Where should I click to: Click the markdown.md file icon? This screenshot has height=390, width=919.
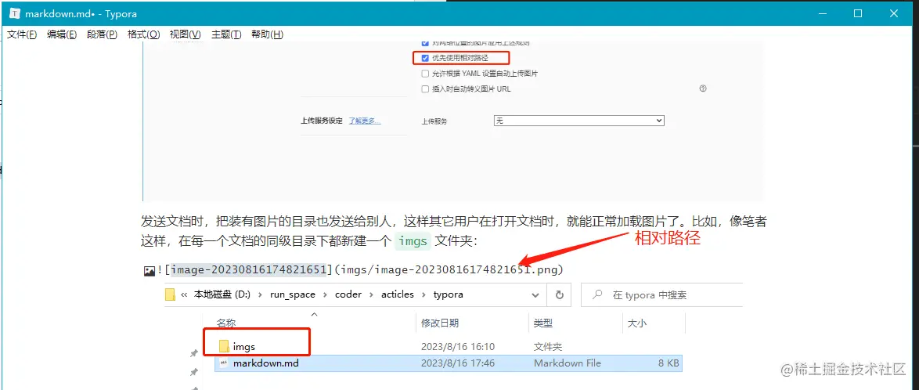223,363
